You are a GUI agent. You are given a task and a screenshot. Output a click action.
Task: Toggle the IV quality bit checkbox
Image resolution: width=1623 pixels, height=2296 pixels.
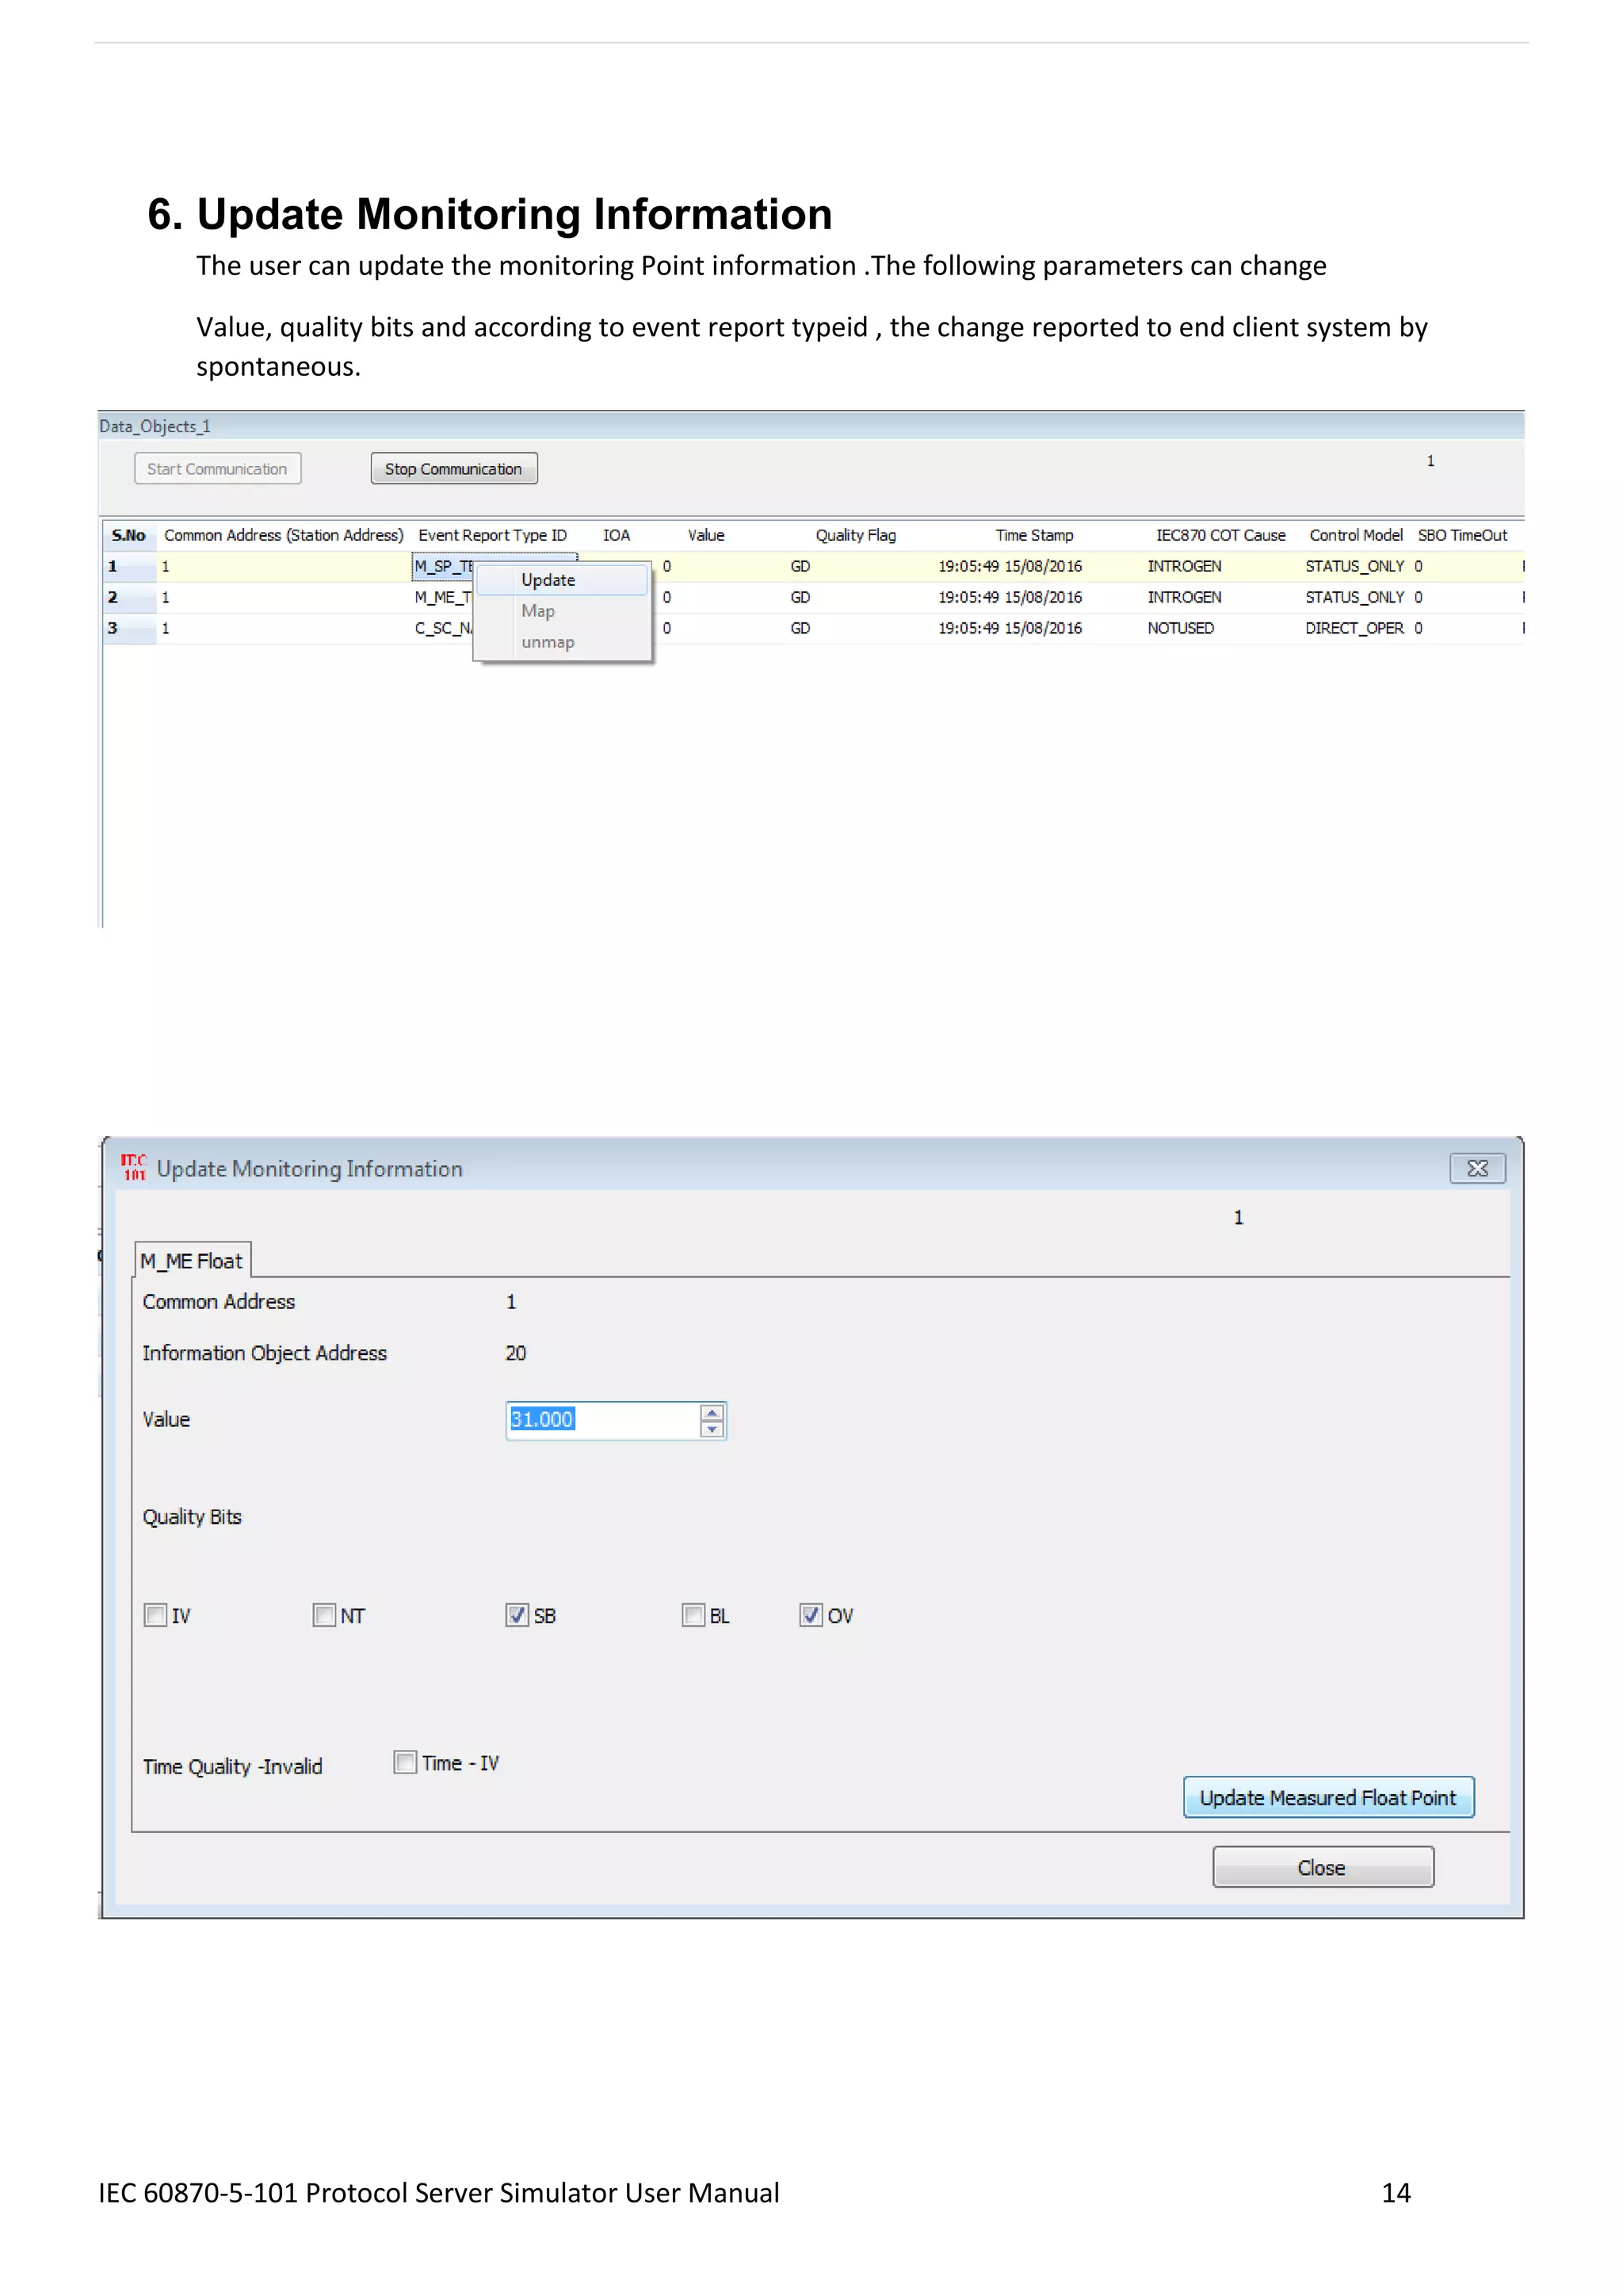point(155,1615)
